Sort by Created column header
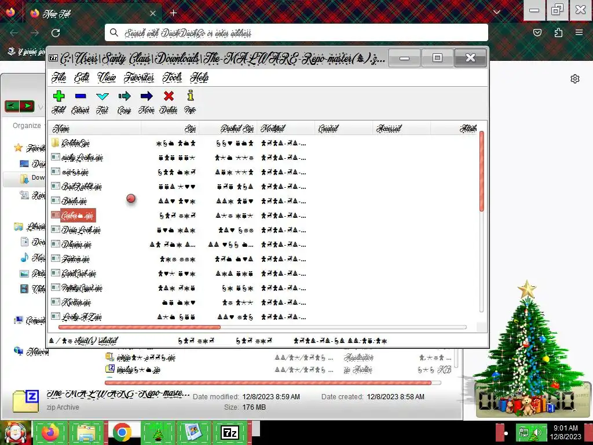This screenshot has height=445, width=593. click(344, 129)
